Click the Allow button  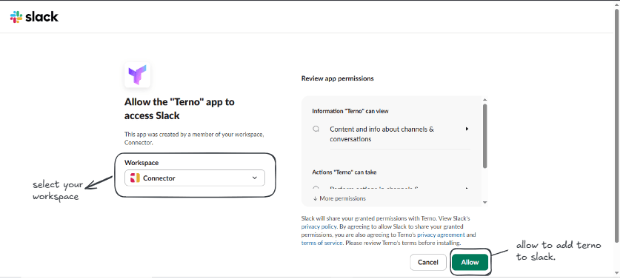point(470,262)
